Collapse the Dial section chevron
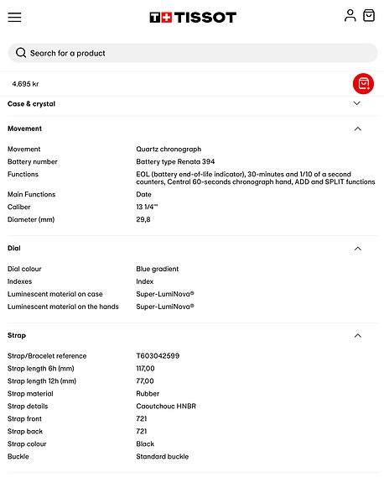 click(357, 249)
